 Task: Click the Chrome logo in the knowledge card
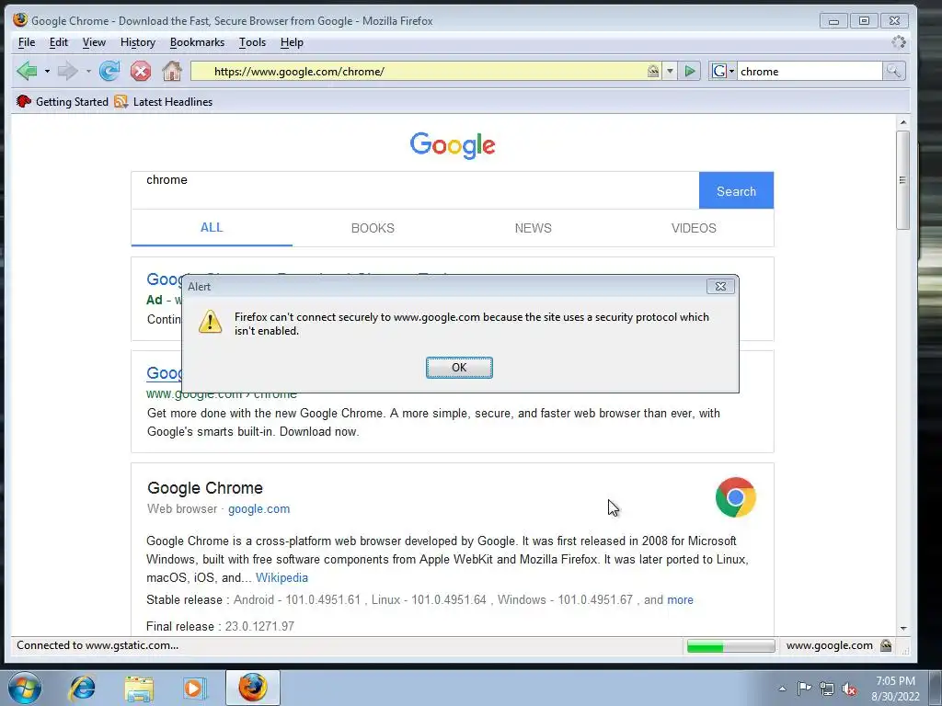point(735,497)
